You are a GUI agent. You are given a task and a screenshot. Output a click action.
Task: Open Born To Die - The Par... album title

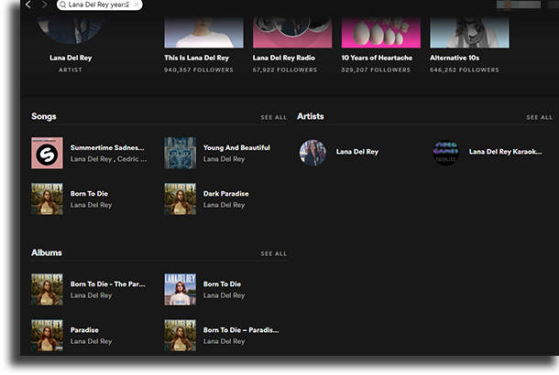point(107,284)
